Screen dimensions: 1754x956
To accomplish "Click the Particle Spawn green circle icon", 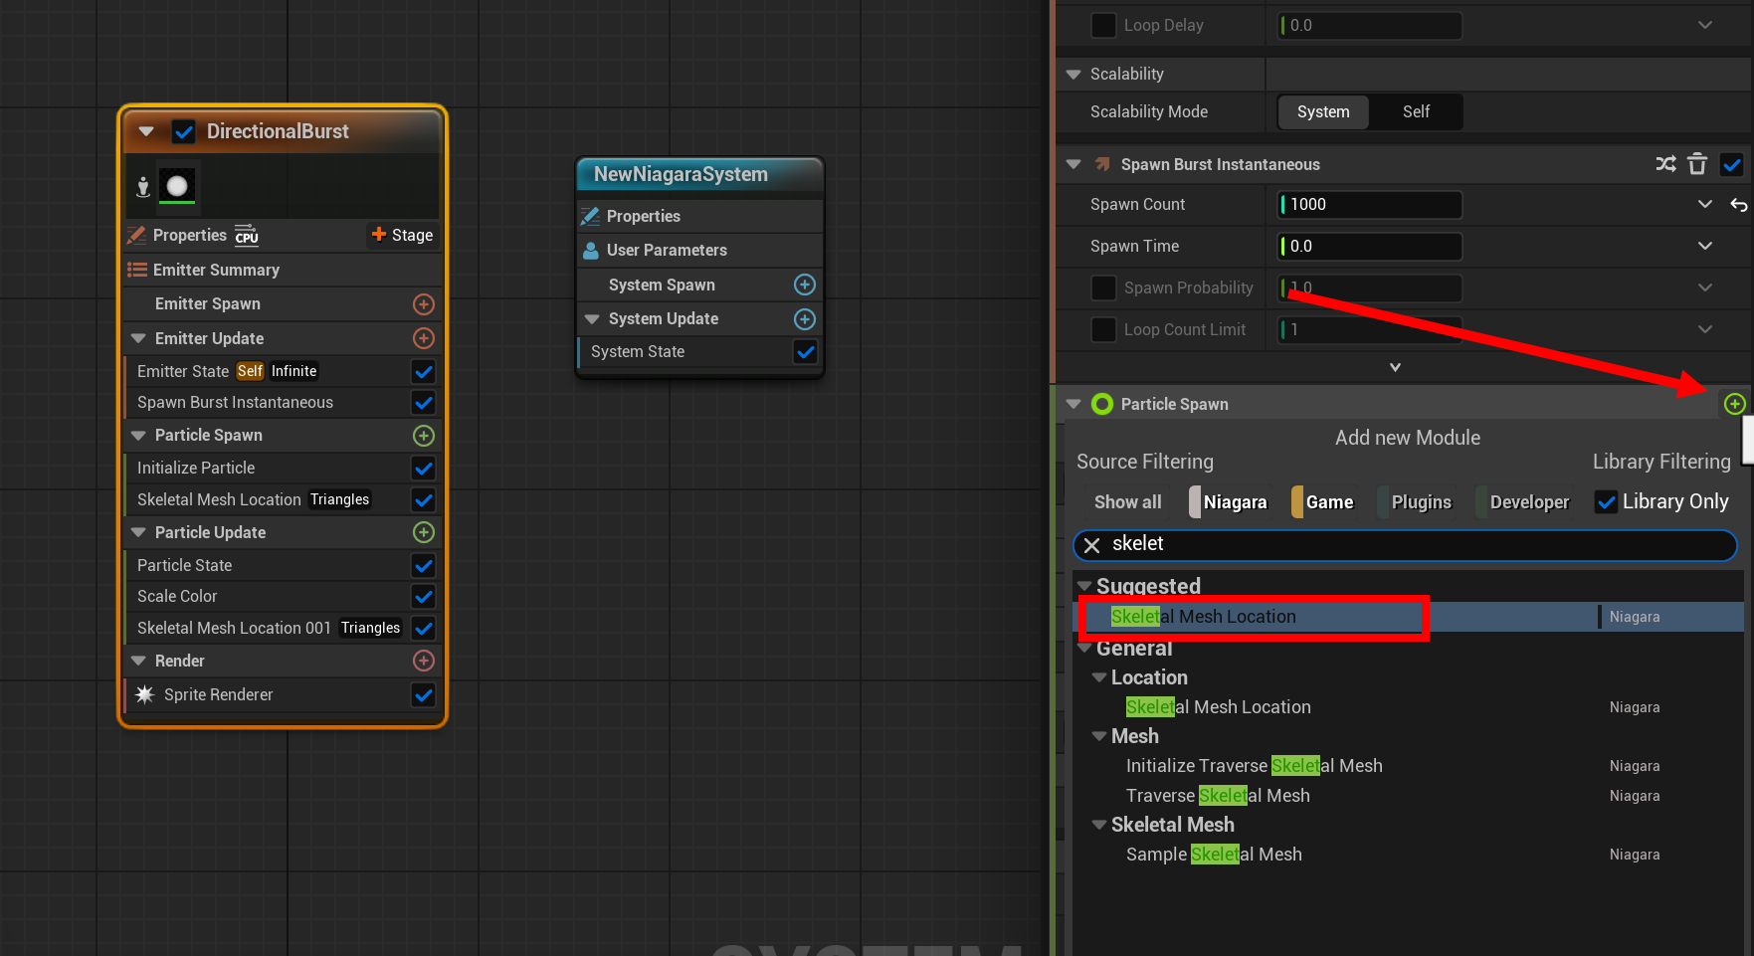I will tap(1102, 404).
